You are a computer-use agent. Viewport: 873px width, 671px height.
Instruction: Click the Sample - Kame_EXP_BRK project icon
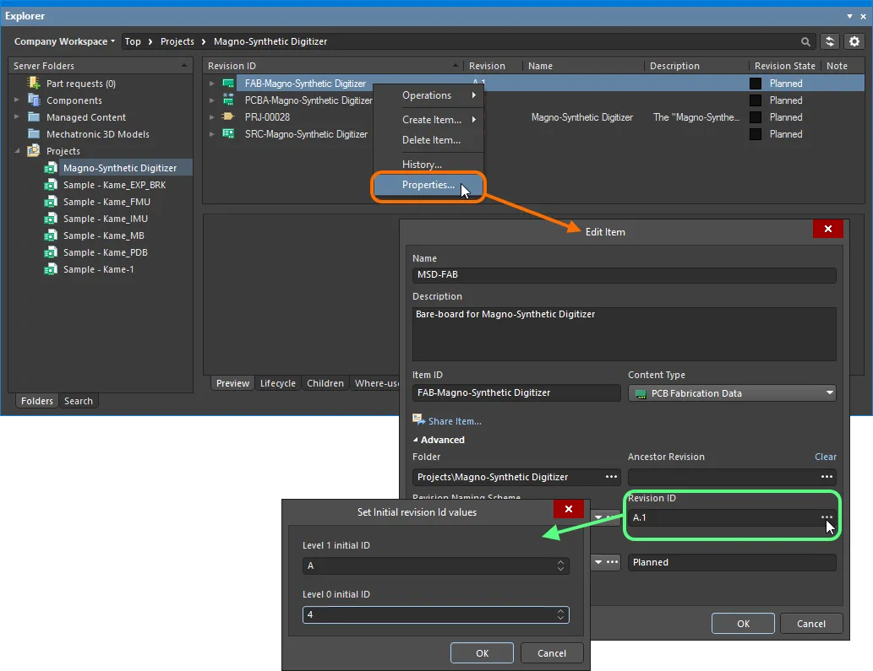(51, 185)
